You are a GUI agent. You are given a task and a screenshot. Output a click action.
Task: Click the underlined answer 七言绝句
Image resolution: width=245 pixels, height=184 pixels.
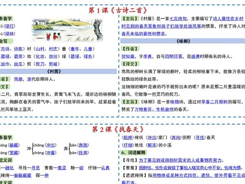[178, 19]
